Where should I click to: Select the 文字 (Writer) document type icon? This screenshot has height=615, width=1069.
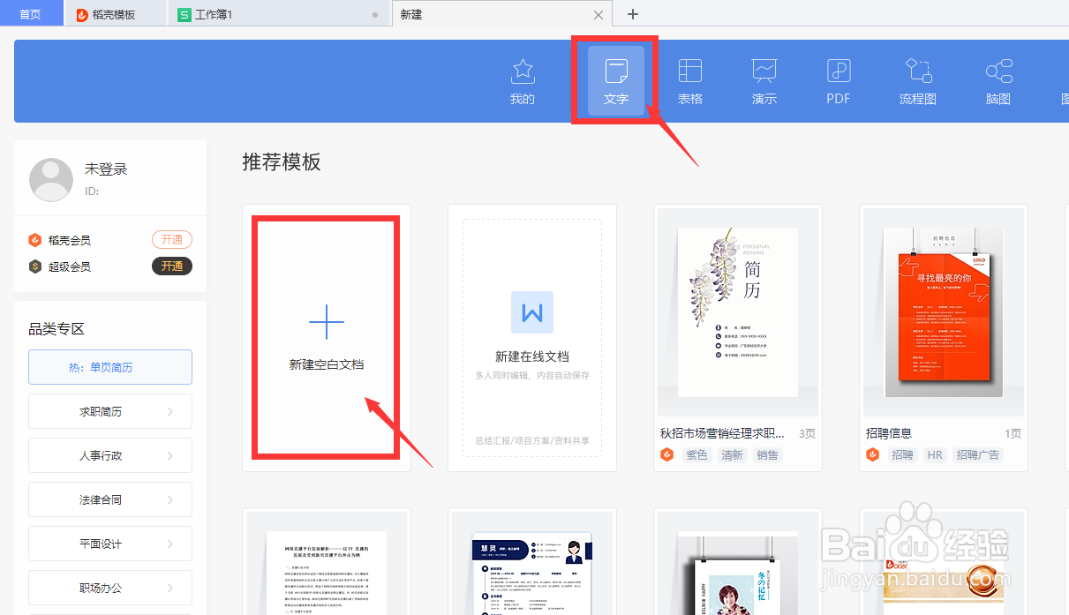(x=614, y=79)
